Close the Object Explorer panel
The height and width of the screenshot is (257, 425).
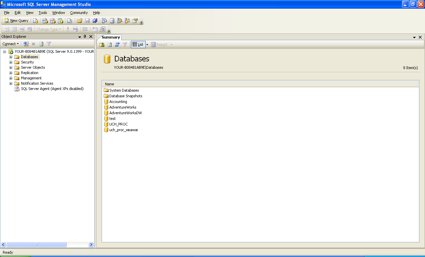91,37
